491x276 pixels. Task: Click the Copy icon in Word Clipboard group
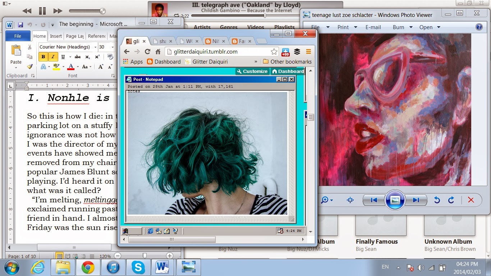(30, 57)
